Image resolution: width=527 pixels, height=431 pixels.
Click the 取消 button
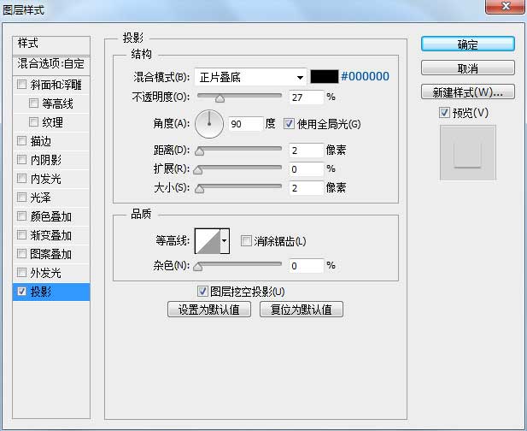[467, 68]
